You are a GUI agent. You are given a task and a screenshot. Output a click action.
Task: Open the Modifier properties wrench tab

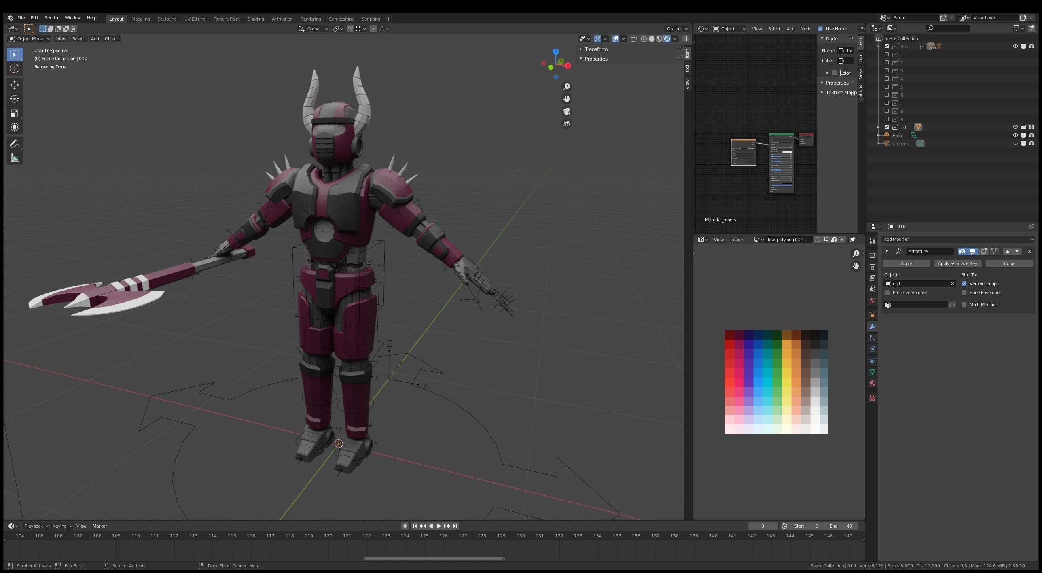[x=873, y=327]
